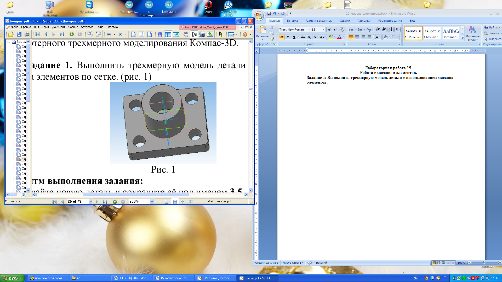Expand the Word styles gallery More arrow

coord(463,38)
